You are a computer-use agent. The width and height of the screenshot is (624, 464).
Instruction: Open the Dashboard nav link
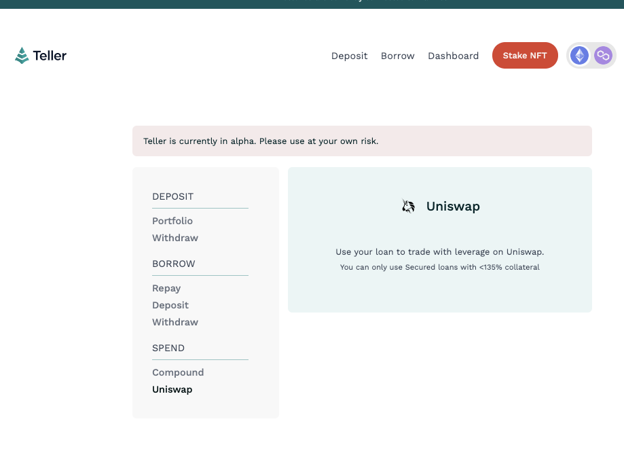pos(453,56)
